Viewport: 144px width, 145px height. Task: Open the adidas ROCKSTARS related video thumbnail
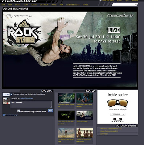tap(85, 115)
